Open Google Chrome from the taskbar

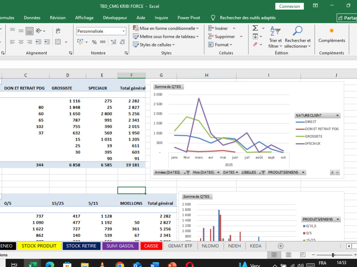point(120,265)
